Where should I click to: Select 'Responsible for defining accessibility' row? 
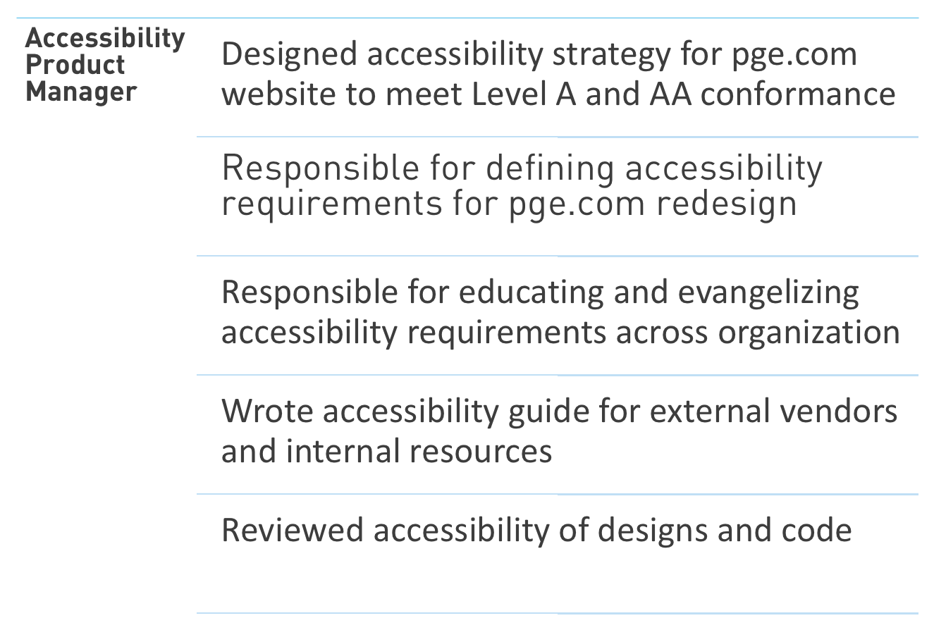point(557,197)
